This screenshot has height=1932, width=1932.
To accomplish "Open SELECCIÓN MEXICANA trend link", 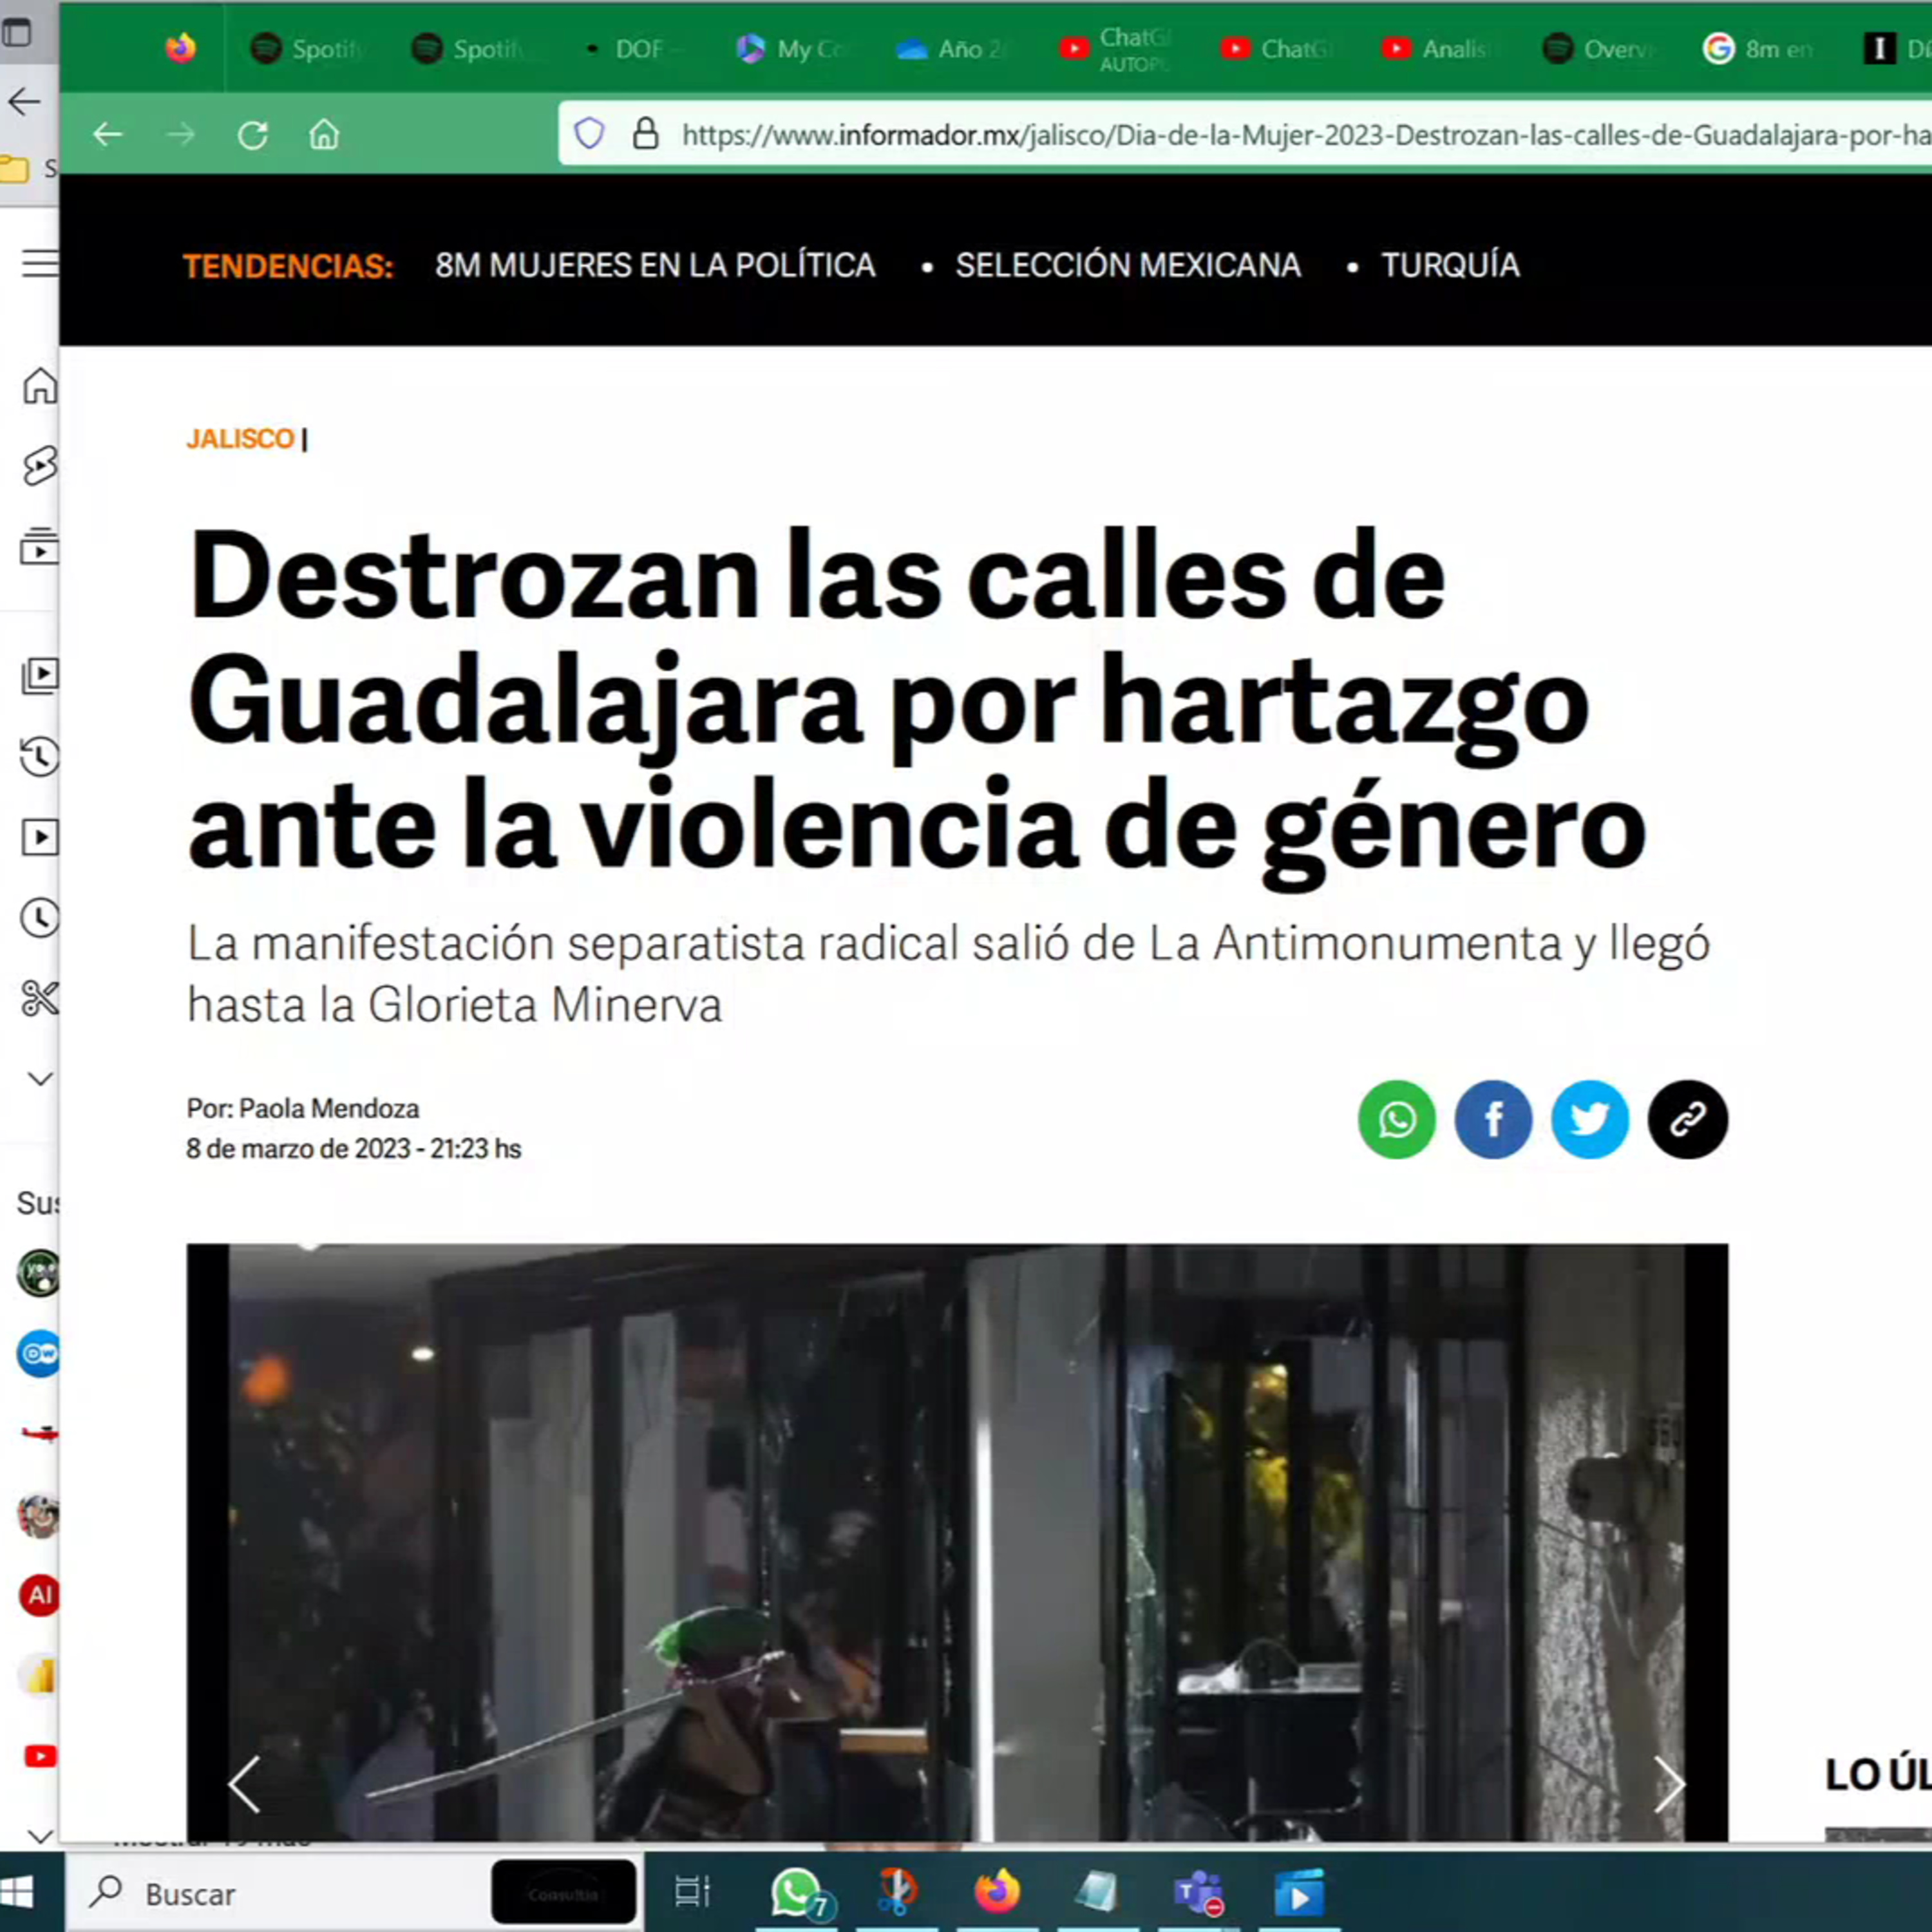I will click(1128, 265).
